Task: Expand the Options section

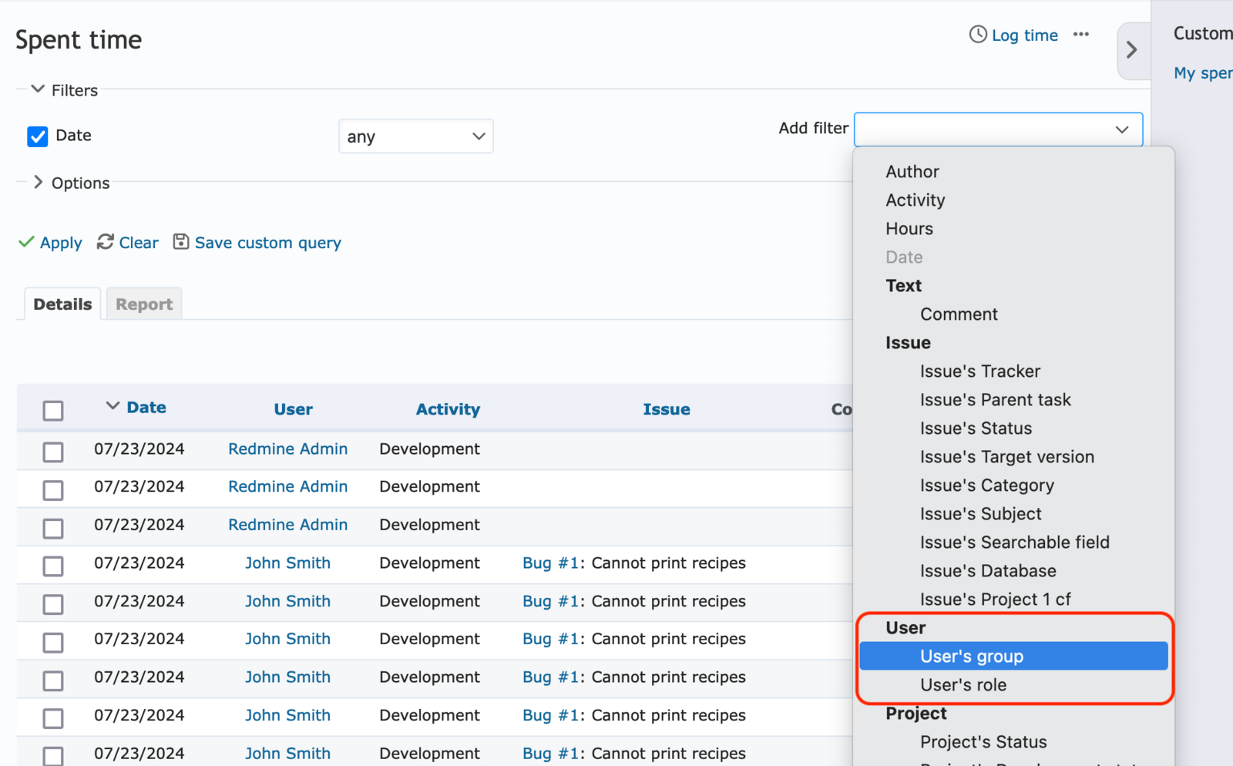Action: pyautogui.click(x=37, y=182)
